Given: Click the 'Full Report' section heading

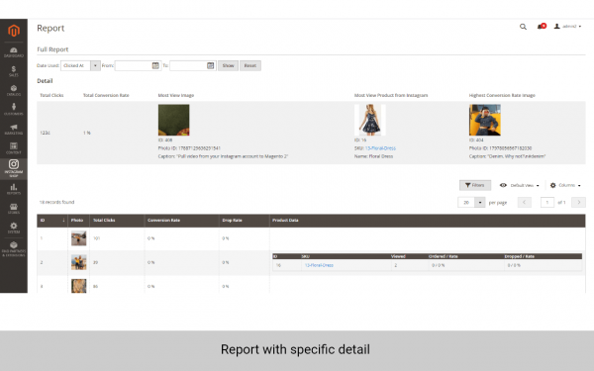Looking at the screenshot, I should (x=52, y=49).
